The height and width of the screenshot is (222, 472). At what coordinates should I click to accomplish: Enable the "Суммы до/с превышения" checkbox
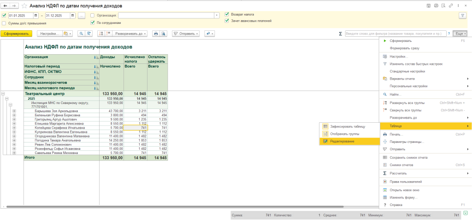[4, 23]
